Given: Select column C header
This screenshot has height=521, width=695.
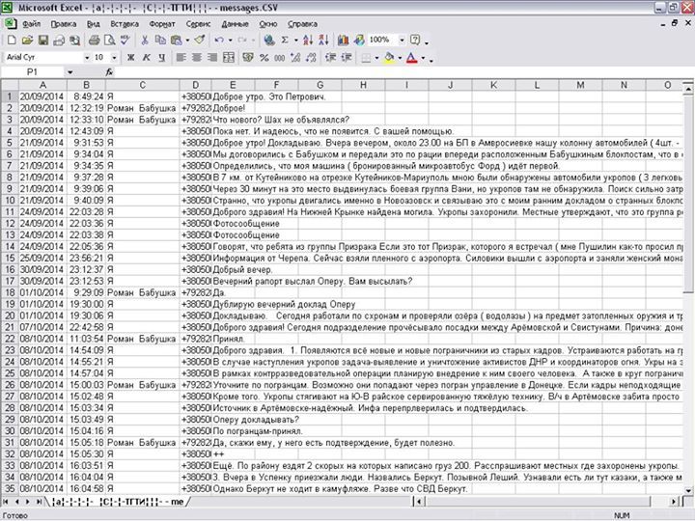Looking at the screenshot, I should [143, 85].
